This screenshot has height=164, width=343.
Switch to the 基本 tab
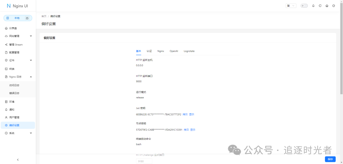[138, 51]
